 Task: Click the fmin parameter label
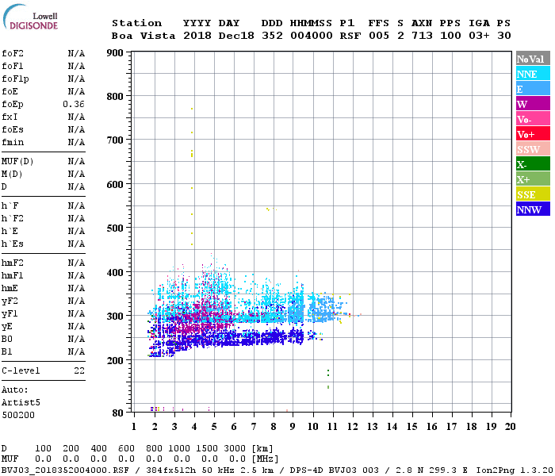pyautogui.click(x=13, y=142)
